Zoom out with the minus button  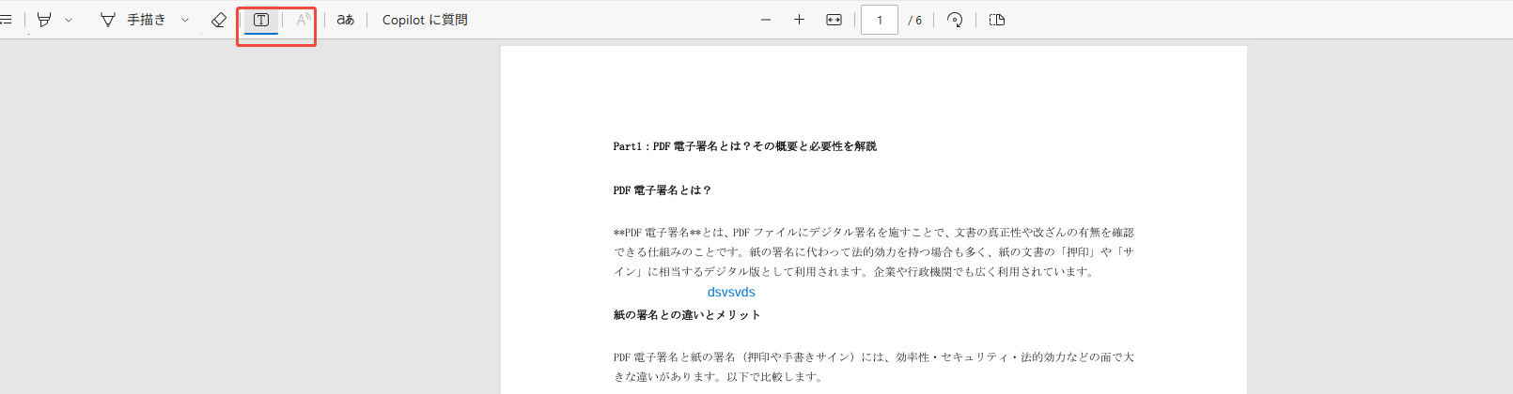(766, 20)
